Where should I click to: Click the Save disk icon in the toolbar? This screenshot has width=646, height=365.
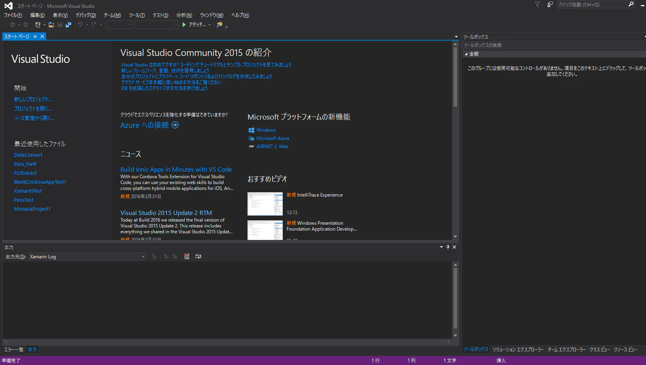[x=60, y=25]
